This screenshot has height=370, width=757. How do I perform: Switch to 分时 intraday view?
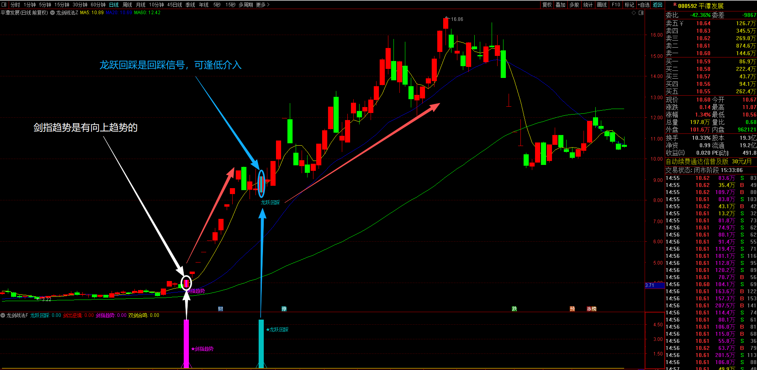(15, 5)
